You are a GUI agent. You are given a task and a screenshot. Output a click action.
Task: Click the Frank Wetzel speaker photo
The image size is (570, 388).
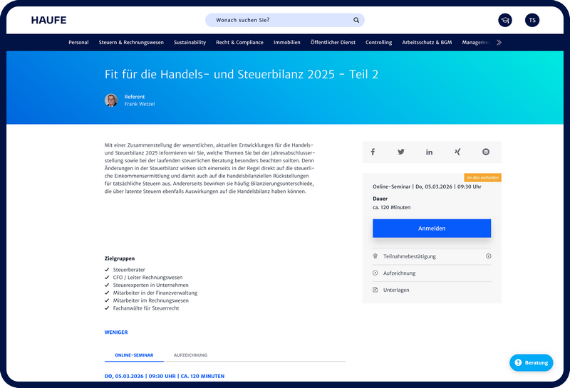111,100
